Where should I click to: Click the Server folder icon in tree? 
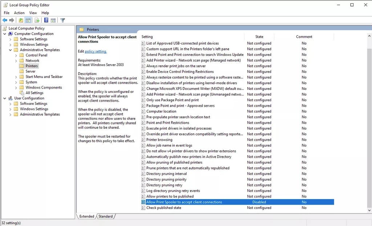(21, 71)
